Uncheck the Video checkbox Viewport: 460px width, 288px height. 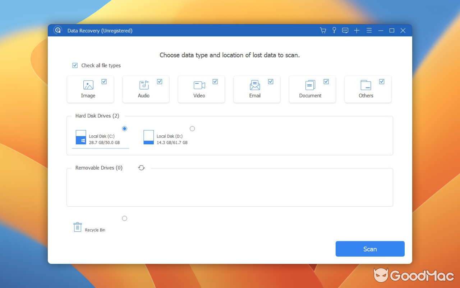coord(215,81)
